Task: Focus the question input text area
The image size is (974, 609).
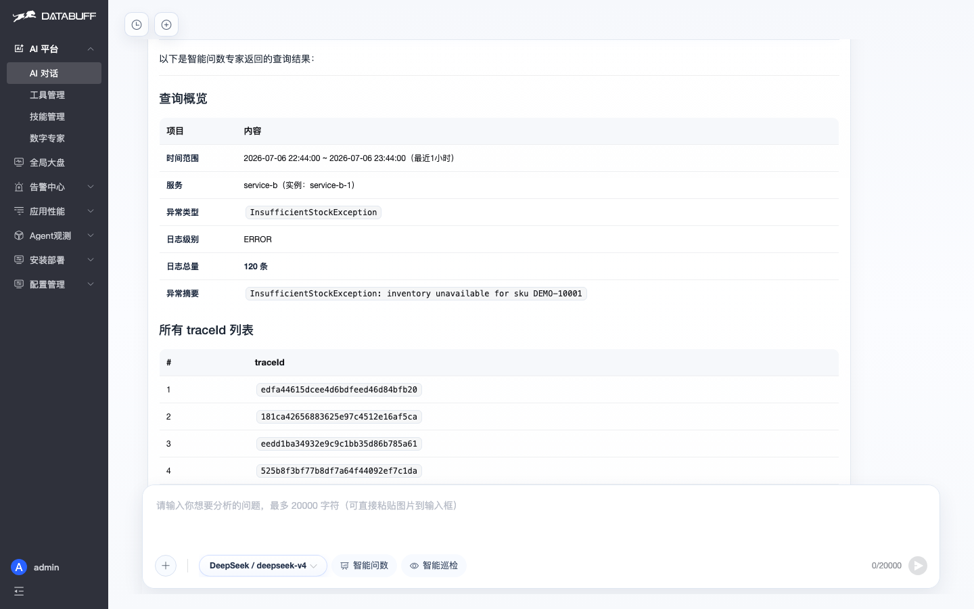Action: [541, 518]
